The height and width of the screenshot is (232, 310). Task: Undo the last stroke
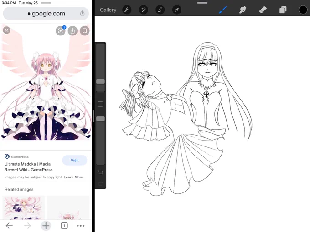[100, 172]
